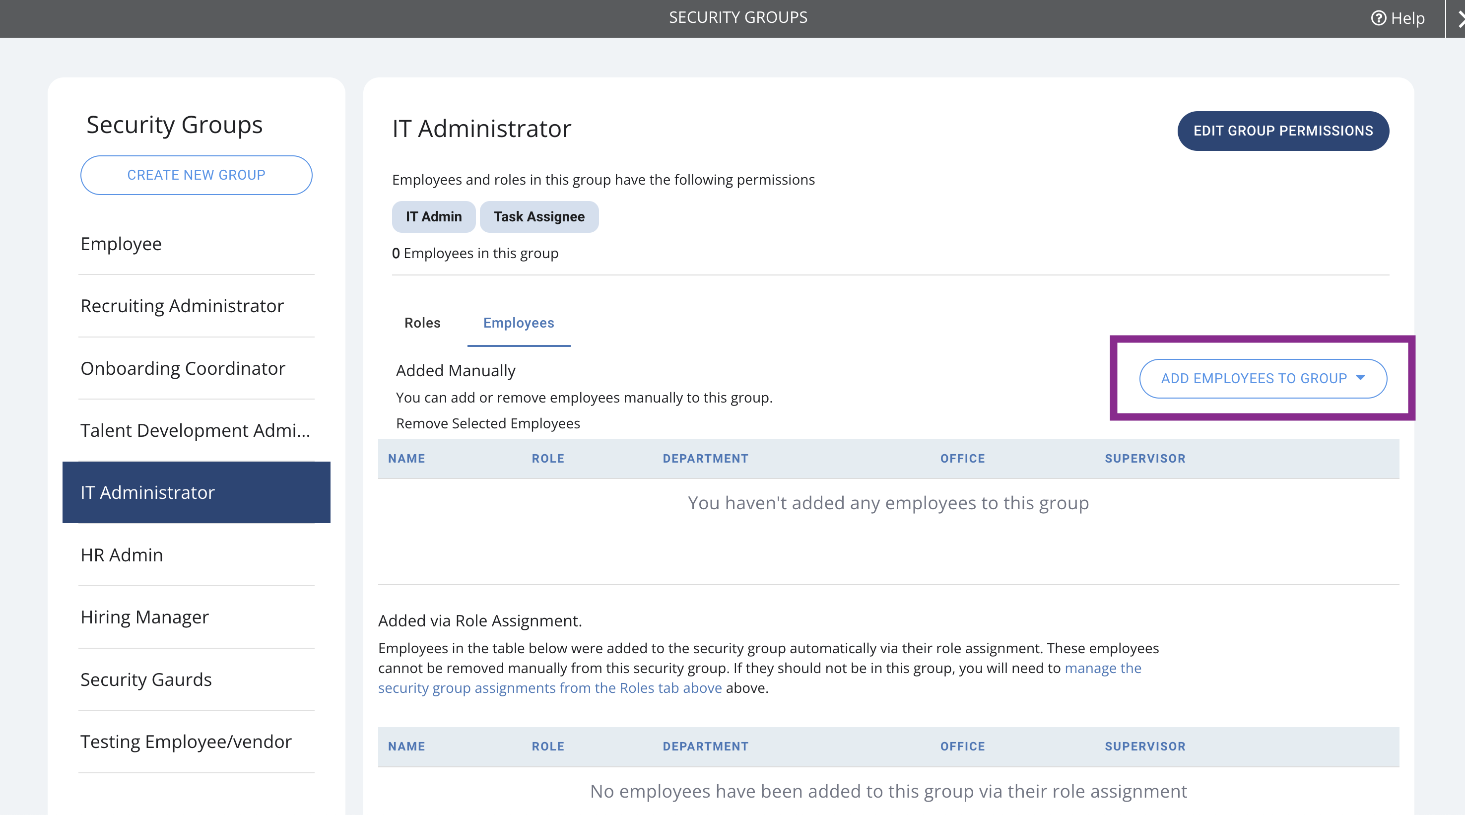Select Hiring Manager group
This screenshot has height=815, width=1465.
196,617
